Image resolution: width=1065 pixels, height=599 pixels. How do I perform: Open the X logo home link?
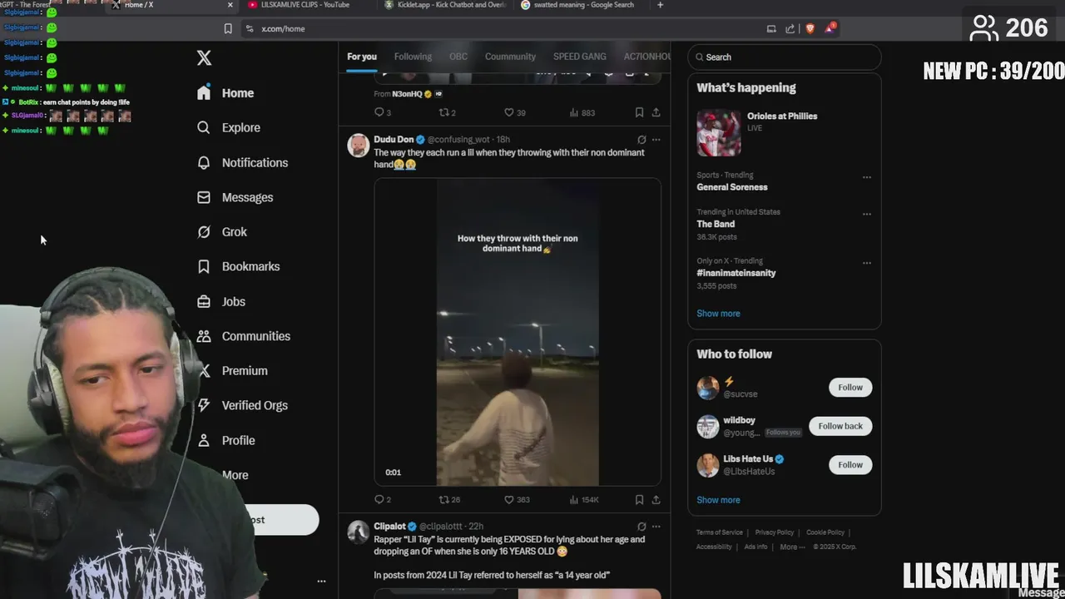(204, 57)
